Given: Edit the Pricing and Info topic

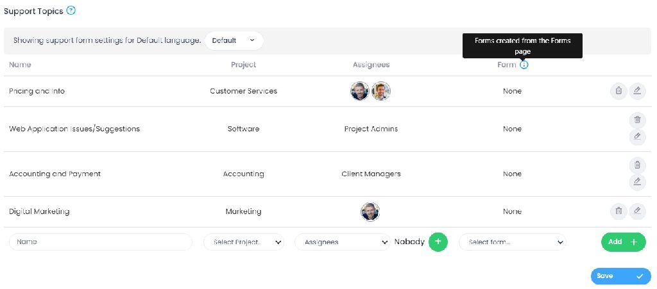Looking at the screenshot, I should click(x=637, y=91).
